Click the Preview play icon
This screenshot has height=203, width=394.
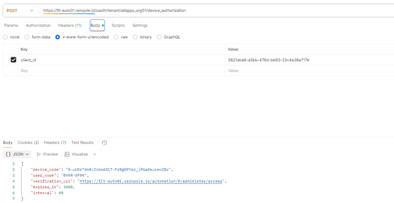tap(39, 154)
